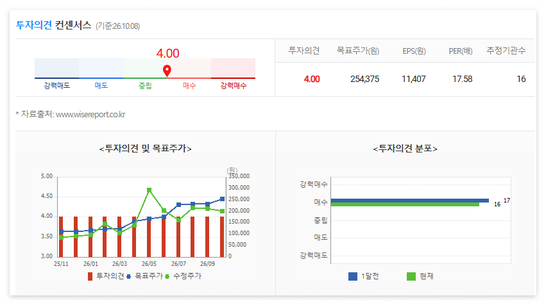Click the 350,000 right axis label
This screenshot has height=305, width=546.
[239, 176]
